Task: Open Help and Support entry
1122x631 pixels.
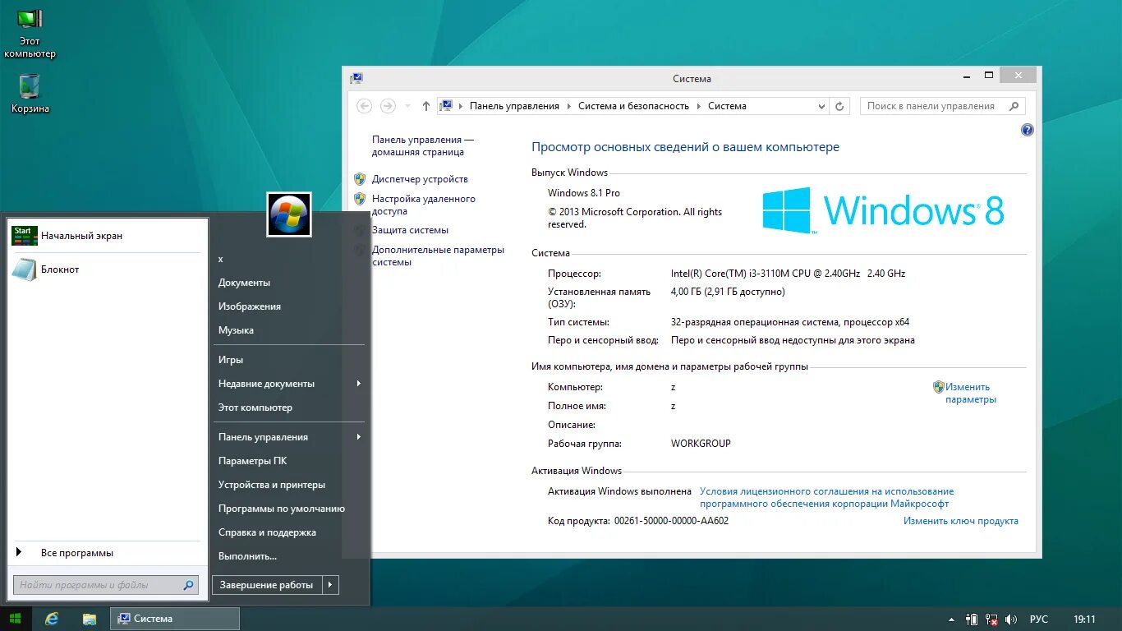Action: coord(267,532)
